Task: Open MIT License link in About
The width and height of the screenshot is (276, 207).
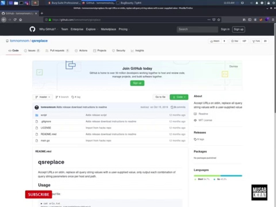Action: click(203, 120)
